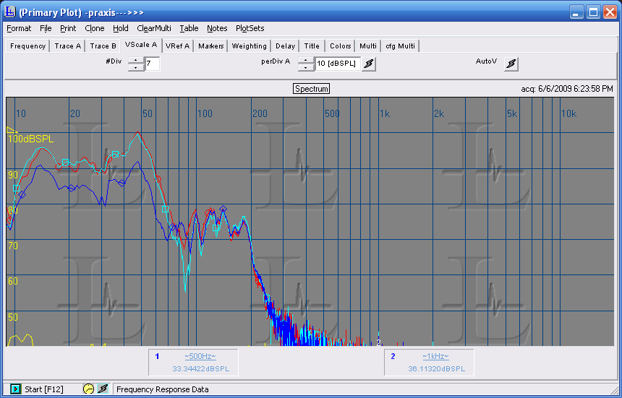Click the Spectrum plot title label

(x=311, y=88)
